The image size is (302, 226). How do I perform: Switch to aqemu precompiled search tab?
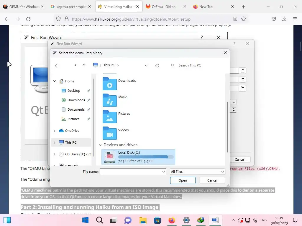click(x=70, y=6)
